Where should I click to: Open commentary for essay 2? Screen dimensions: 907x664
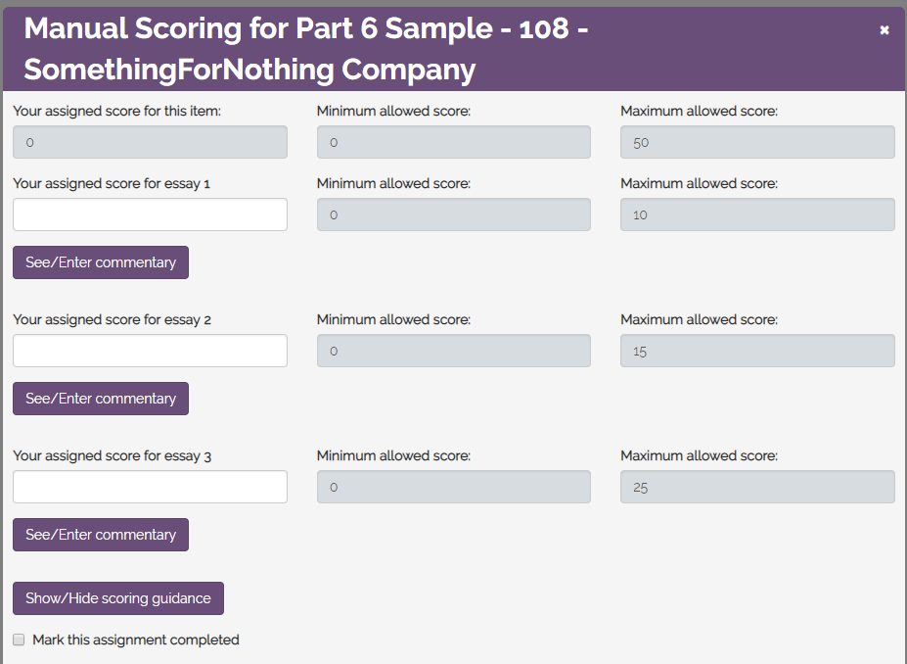coord(100,398)
